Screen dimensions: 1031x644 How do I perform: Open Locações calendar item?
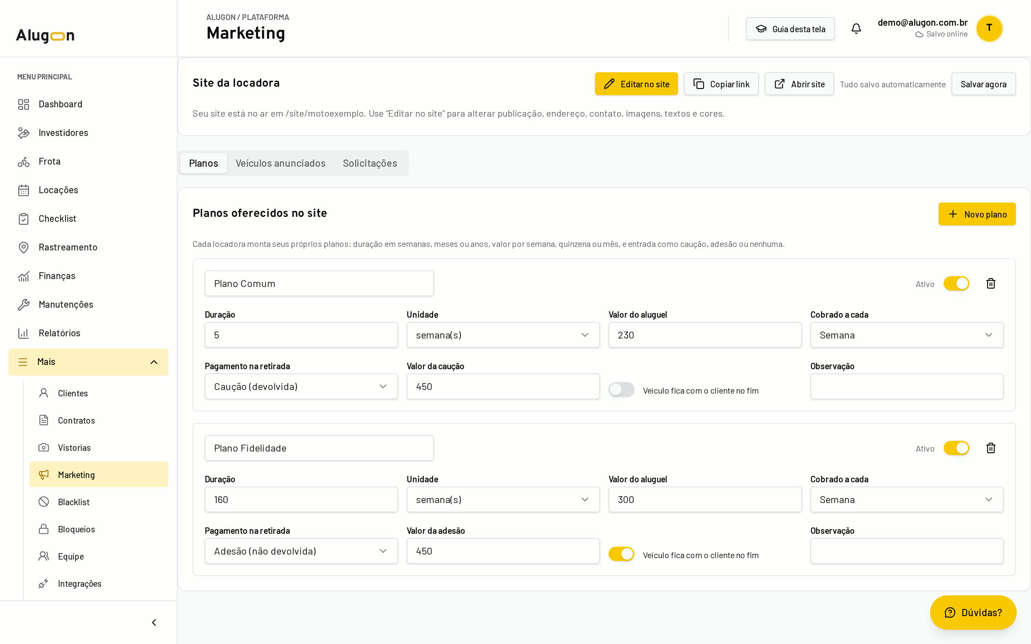tap(88, 190)
